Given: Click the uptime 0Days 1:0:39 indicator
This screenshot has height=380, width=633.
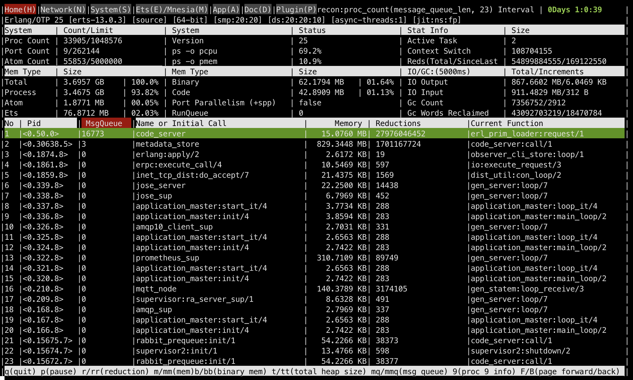Looking at the screenshot, I should click(574, 10).
